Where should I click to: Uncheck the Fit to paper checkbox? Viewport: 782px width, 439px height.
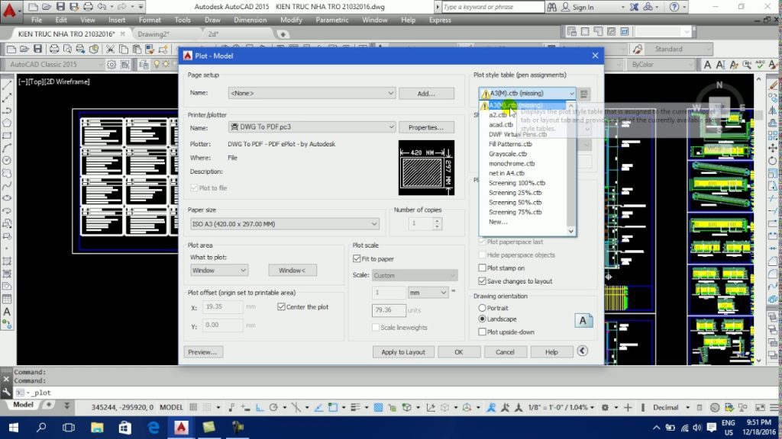[357, 259]
